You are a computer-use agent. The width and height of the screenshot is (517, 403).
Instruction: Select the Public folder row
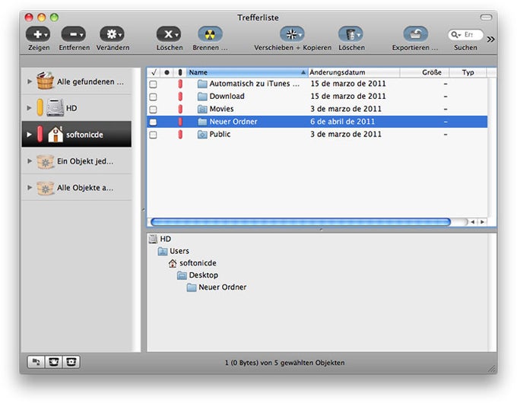317,135
